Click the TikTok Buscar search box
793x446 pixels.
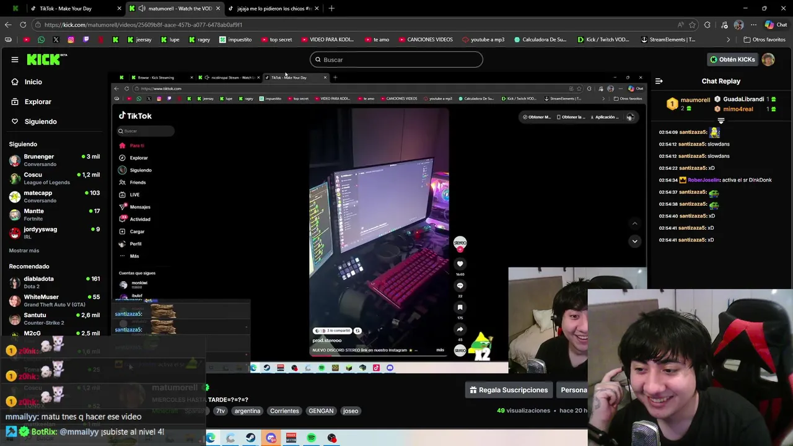click(146, 131)
